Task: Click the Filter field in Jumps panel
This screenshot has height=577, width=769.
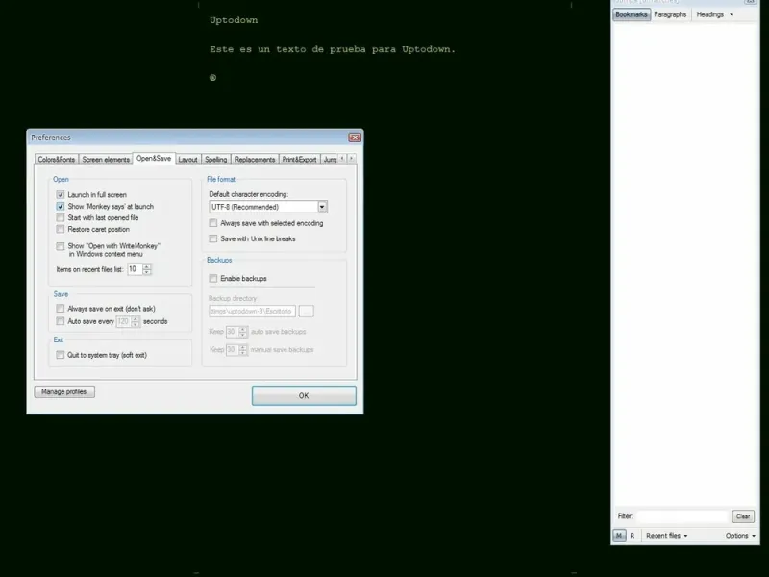Action: click(682, 516)
